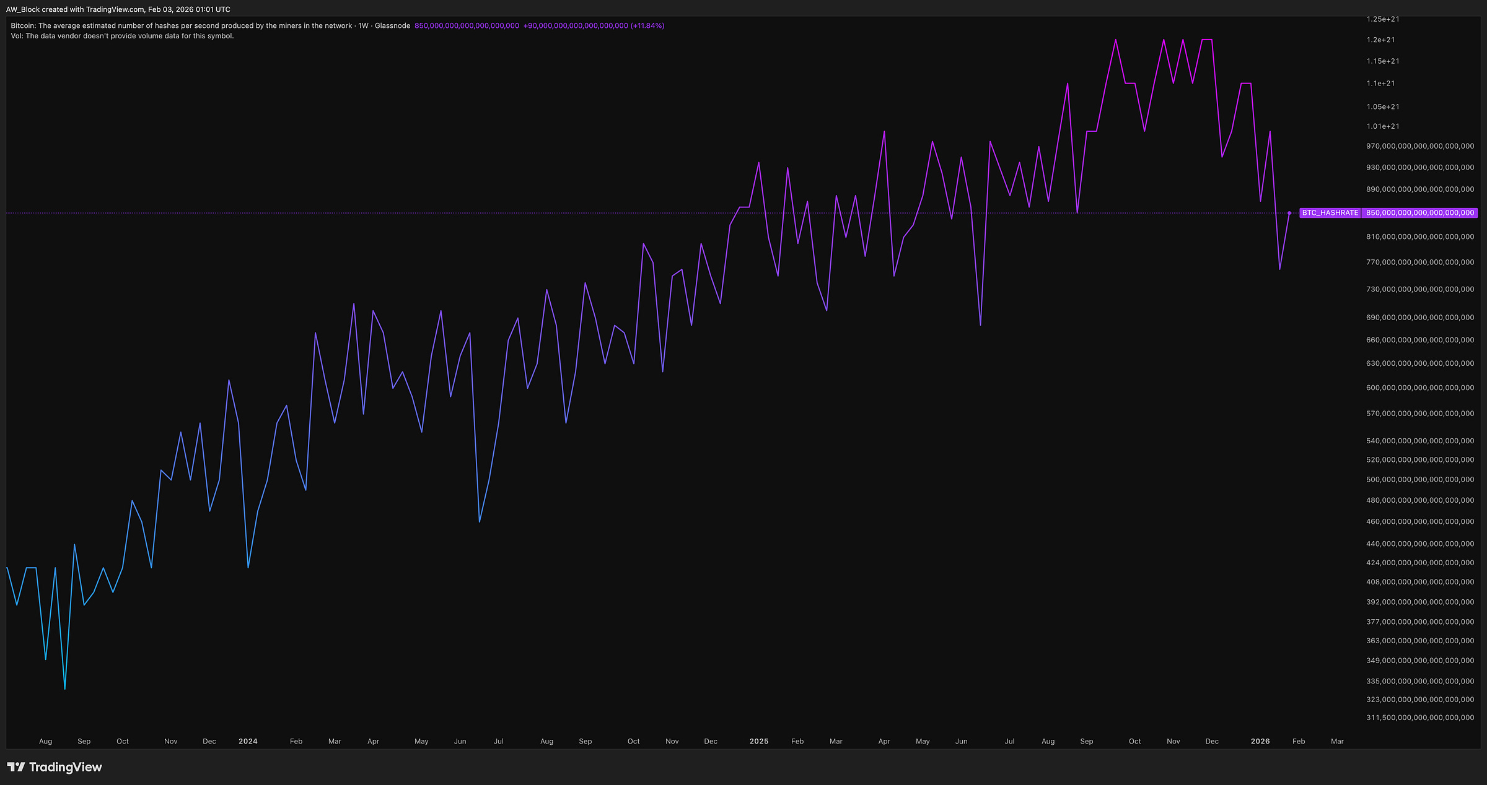Click the +11.84% change value in legend
The width and height of the screenshot is (1487, 785).
click(647, 26)
